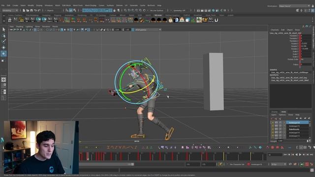Click the Save Scene icon
The height and width of the screenshot is (177, 315).
pyautogui.click(x=31, y=10)
